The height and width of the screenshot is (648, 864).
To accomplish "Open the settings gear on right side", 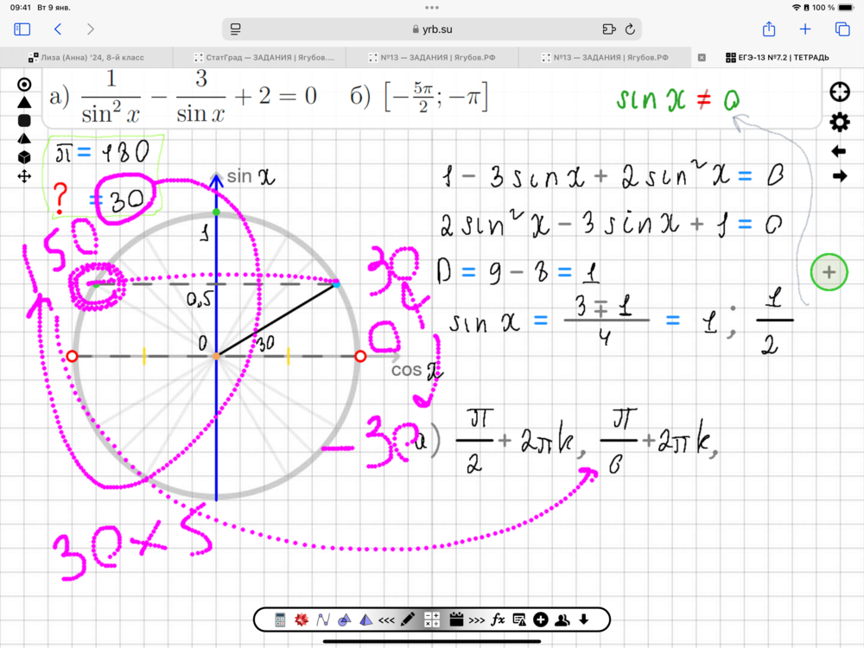I will [x=839, y=123].
